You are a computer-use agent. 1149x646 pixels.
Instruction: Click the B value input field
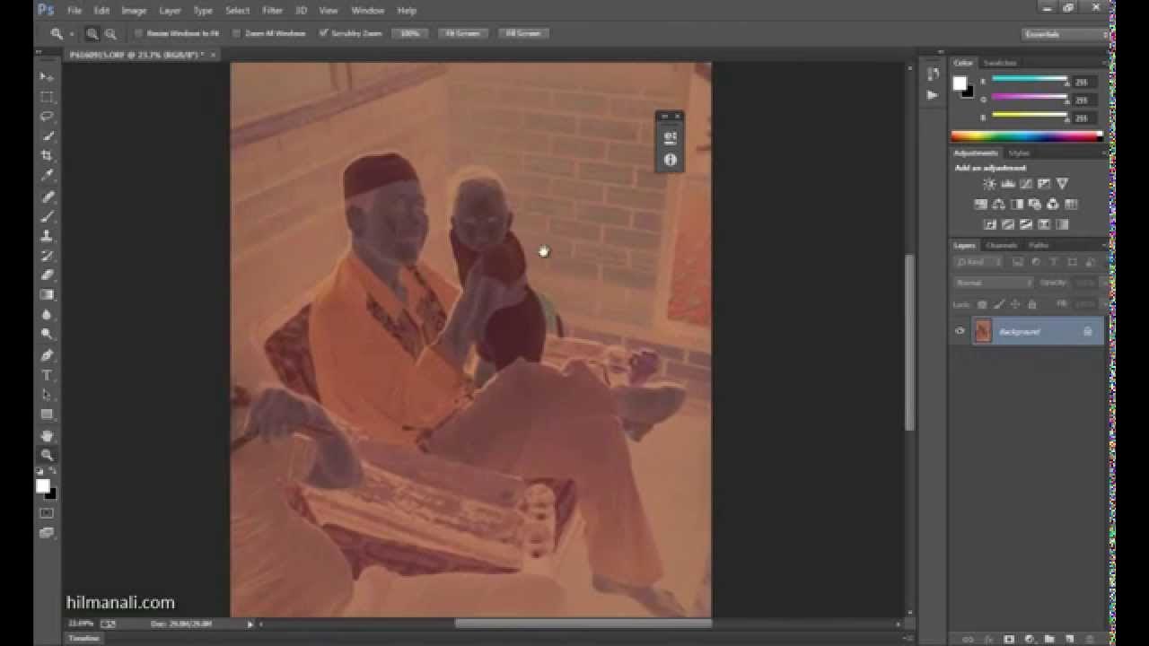pos(1084,118)
